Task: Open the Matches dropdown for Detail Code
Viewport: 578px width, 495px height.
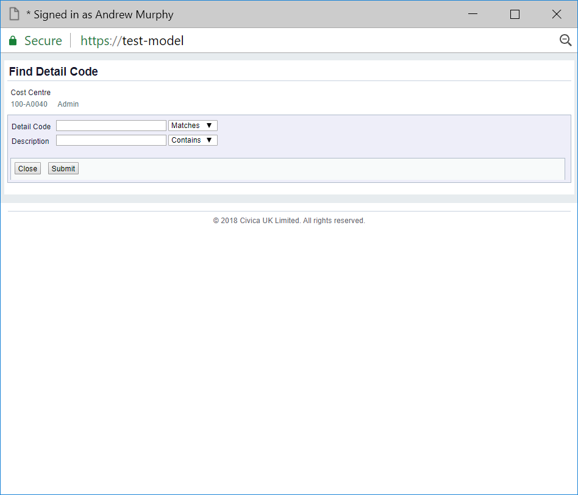Action: (x=193, y=126)
